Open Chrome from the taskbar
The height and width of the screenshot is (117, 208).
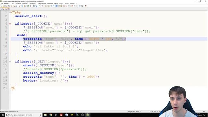(x=51, y=115)
